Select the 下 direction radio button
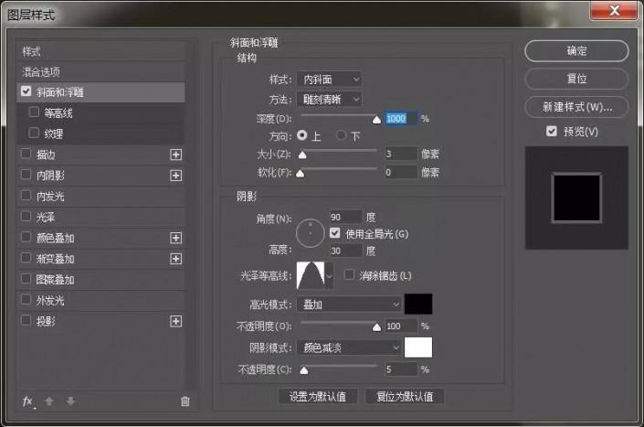The image size is (644, 427). click(x=341, y=135)
